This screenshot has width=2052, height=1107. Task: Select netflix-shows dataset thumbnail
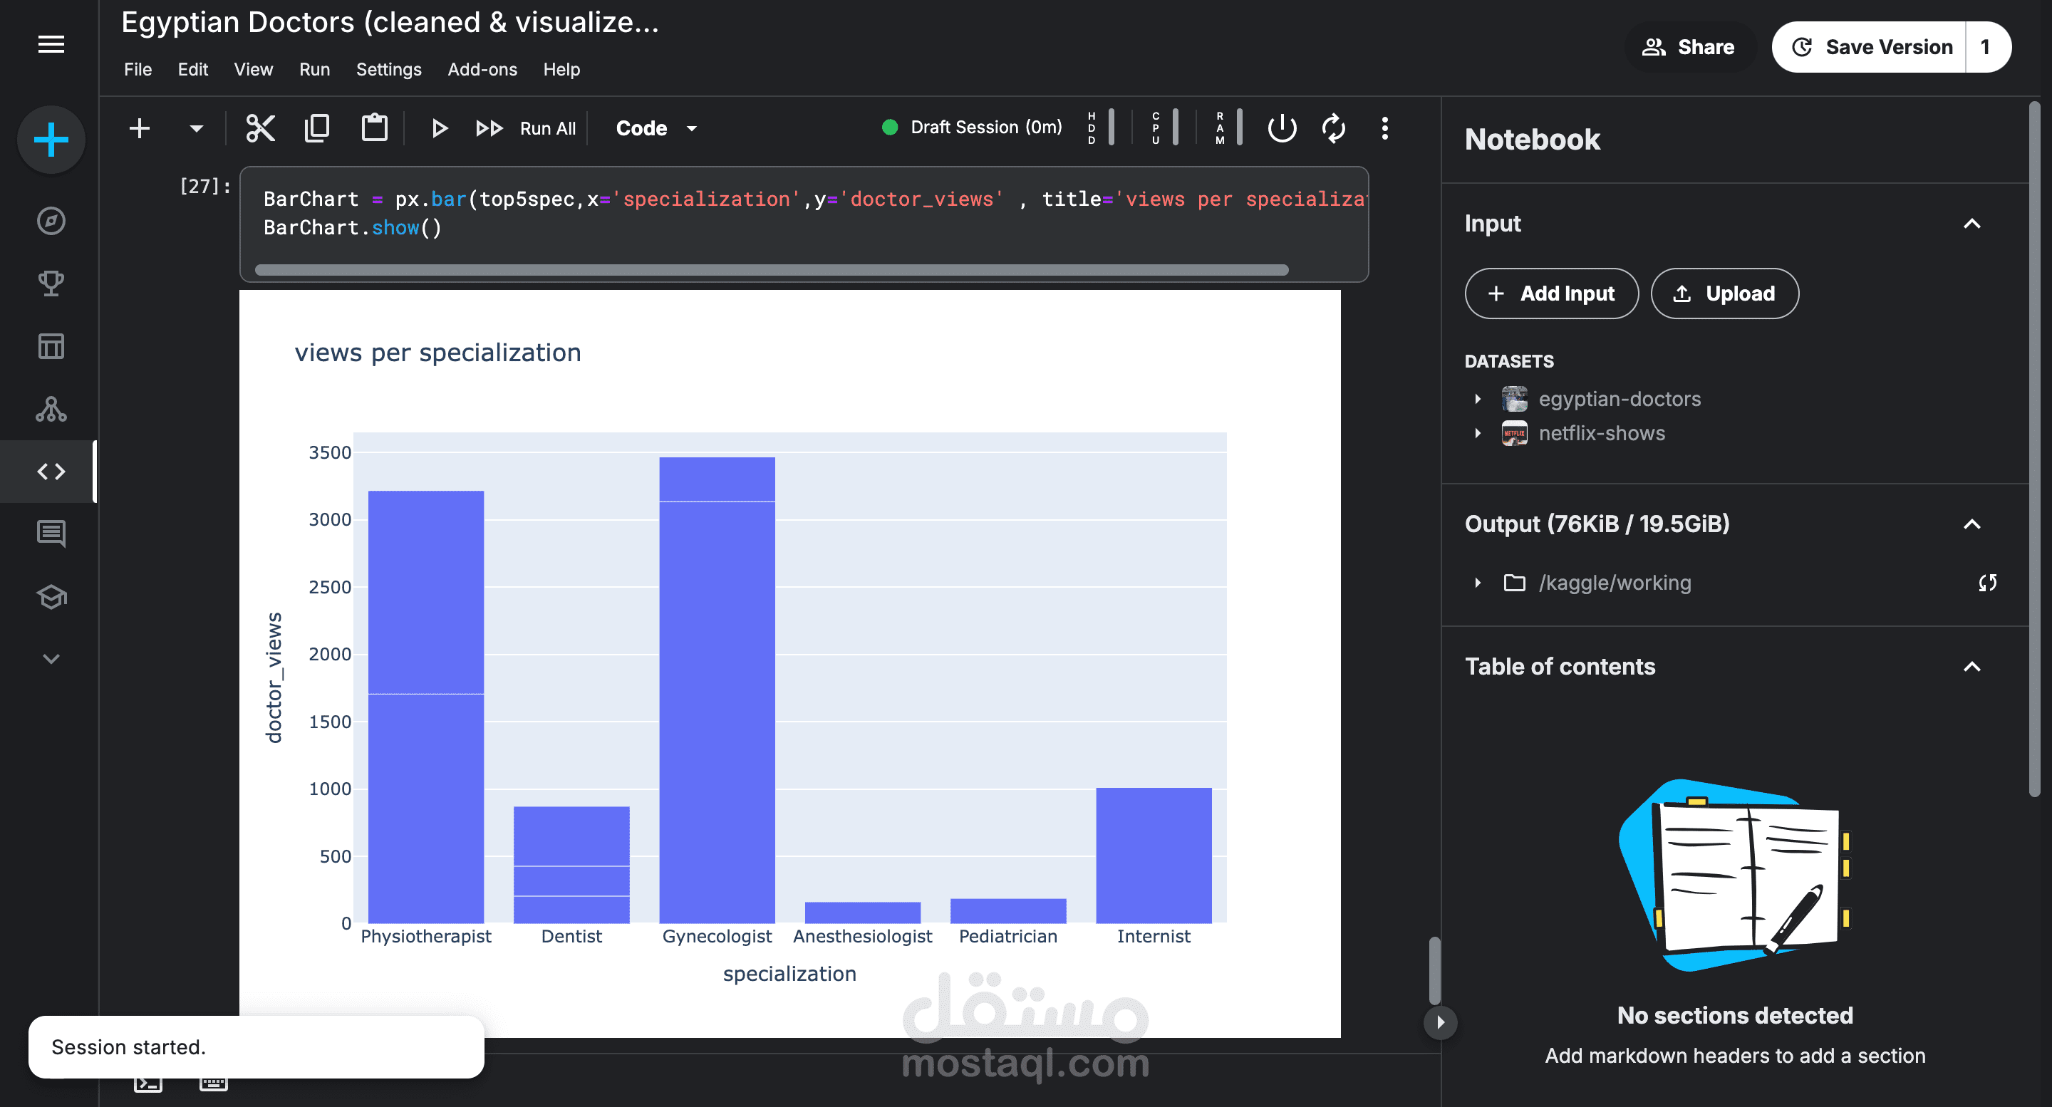coord(1514,433)
